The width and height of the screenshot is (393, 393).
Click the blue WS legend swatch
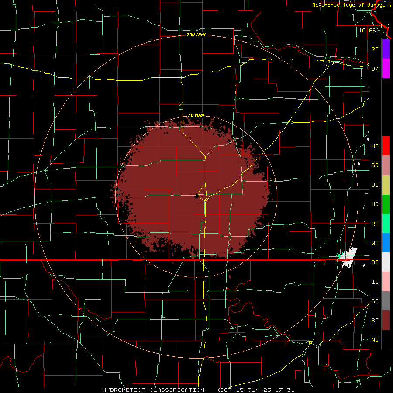[x=386, y=243]
